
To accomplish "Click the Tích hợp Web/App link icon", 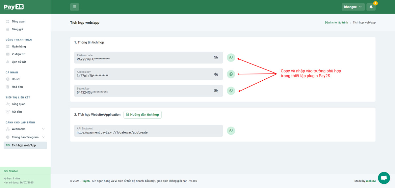I will (8, 145).
